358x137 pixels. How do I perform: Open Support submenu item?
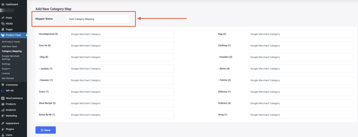pyautogui.click(x=6, y=69)
